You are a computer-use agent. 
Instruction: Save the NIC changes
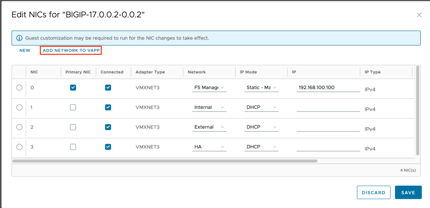[x=408, y=192]
